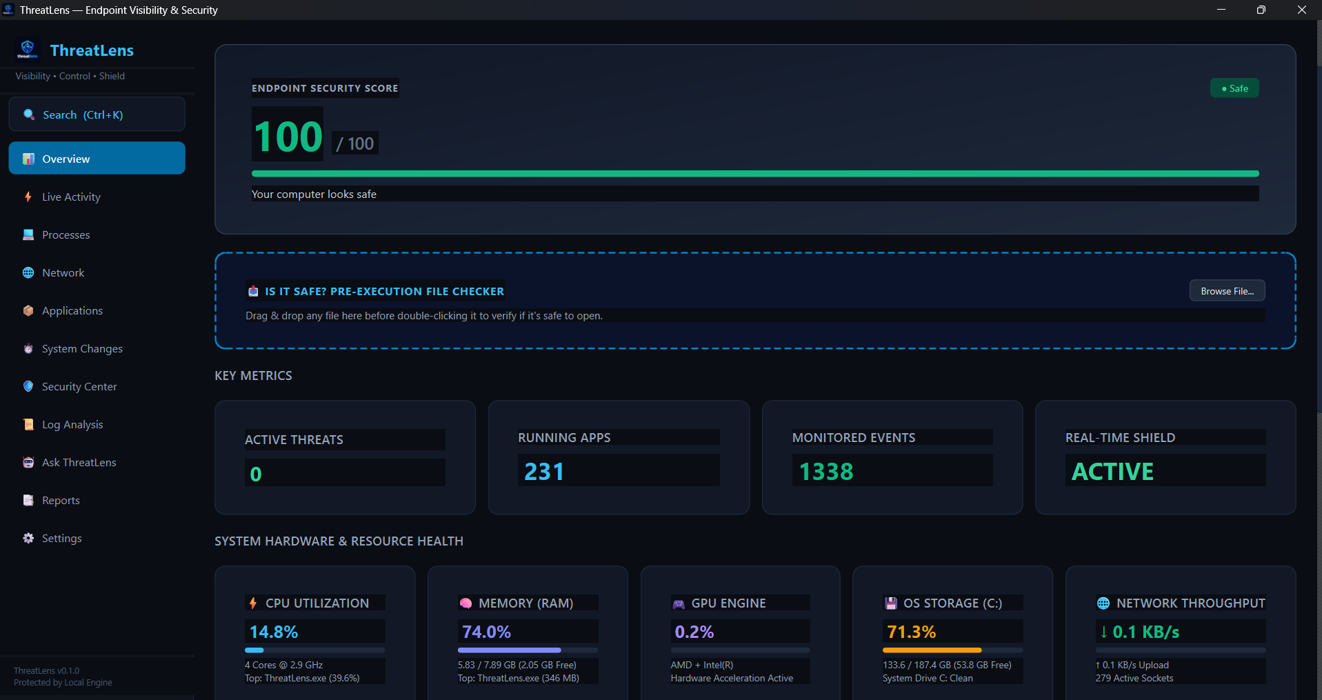
Task: Click the Security Center shield icon
Action: 28,386
